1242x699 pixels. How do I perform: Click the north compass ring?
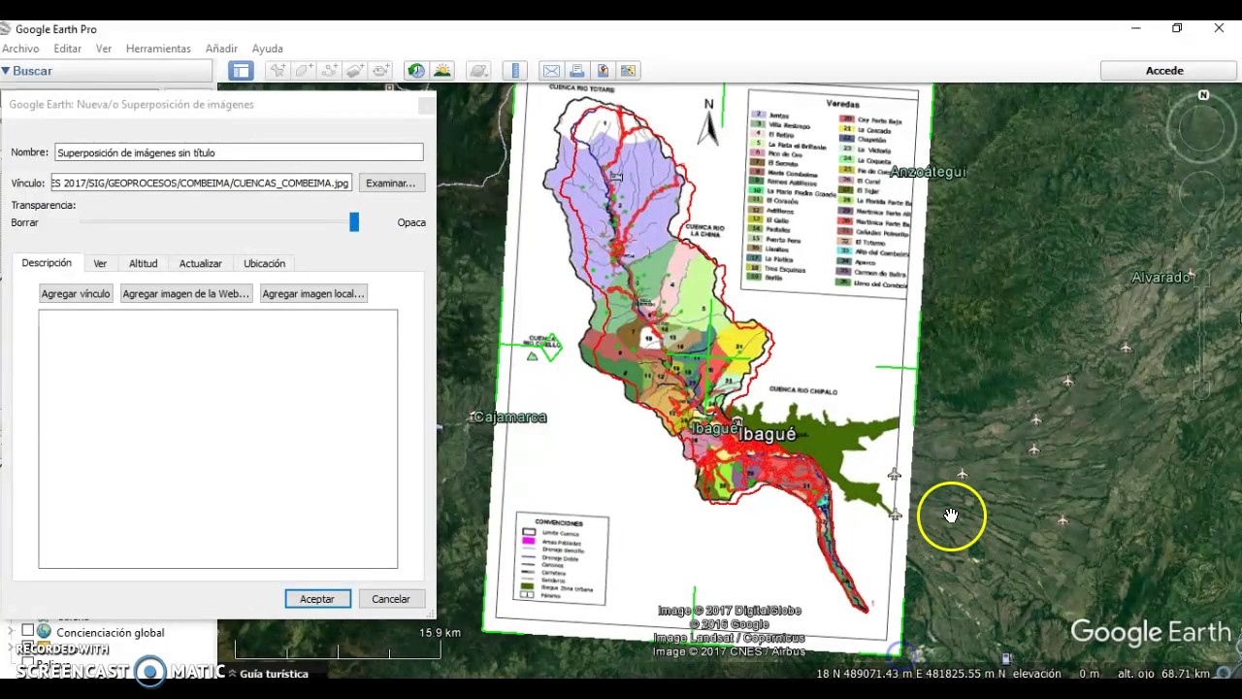click(1203, 129)
